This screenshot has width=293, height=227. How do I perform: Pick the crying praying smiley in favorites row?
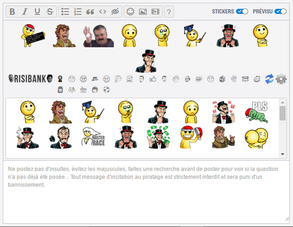point(162,35)
